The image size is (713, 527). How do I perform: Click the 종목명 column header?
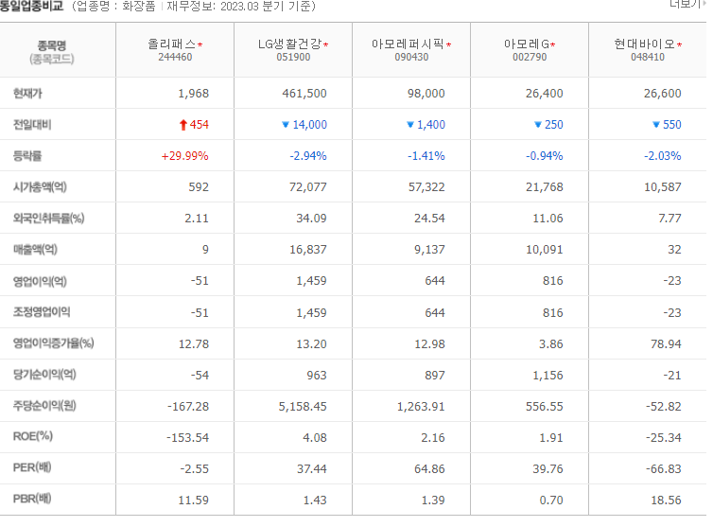pyautogui.click(x=52, y=45)
